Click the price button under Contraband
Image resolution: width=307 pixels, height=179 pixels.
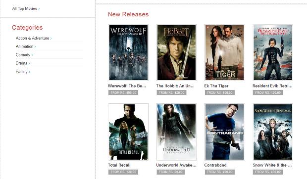(220, 172)
